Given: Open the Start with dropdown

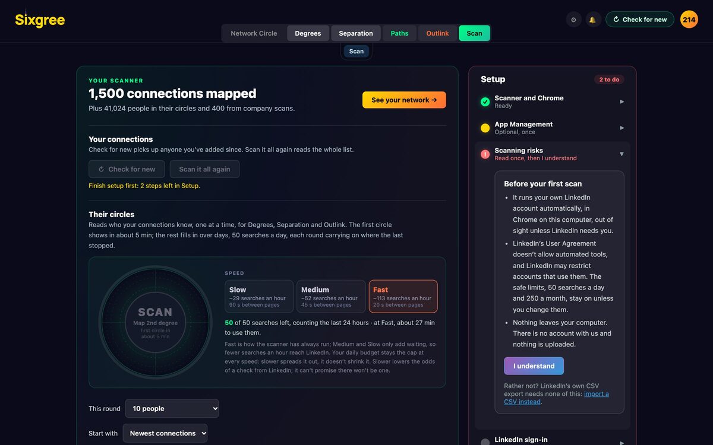Looking at the screenshot, I should click(165, 433).
